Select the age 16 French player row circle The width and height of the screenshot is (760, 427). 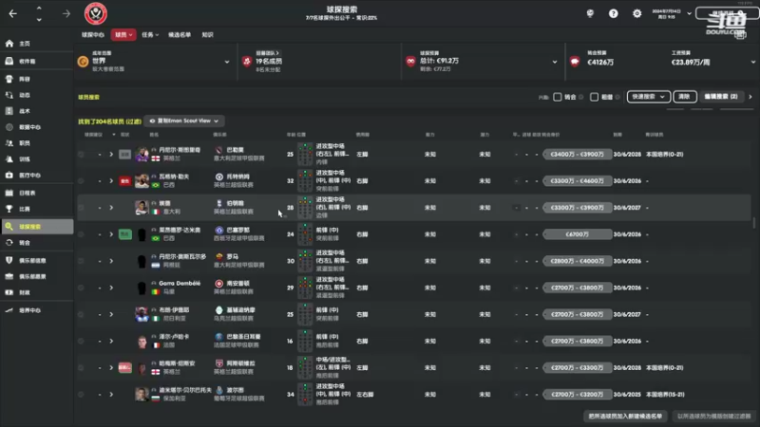click(x=81, y=341)
